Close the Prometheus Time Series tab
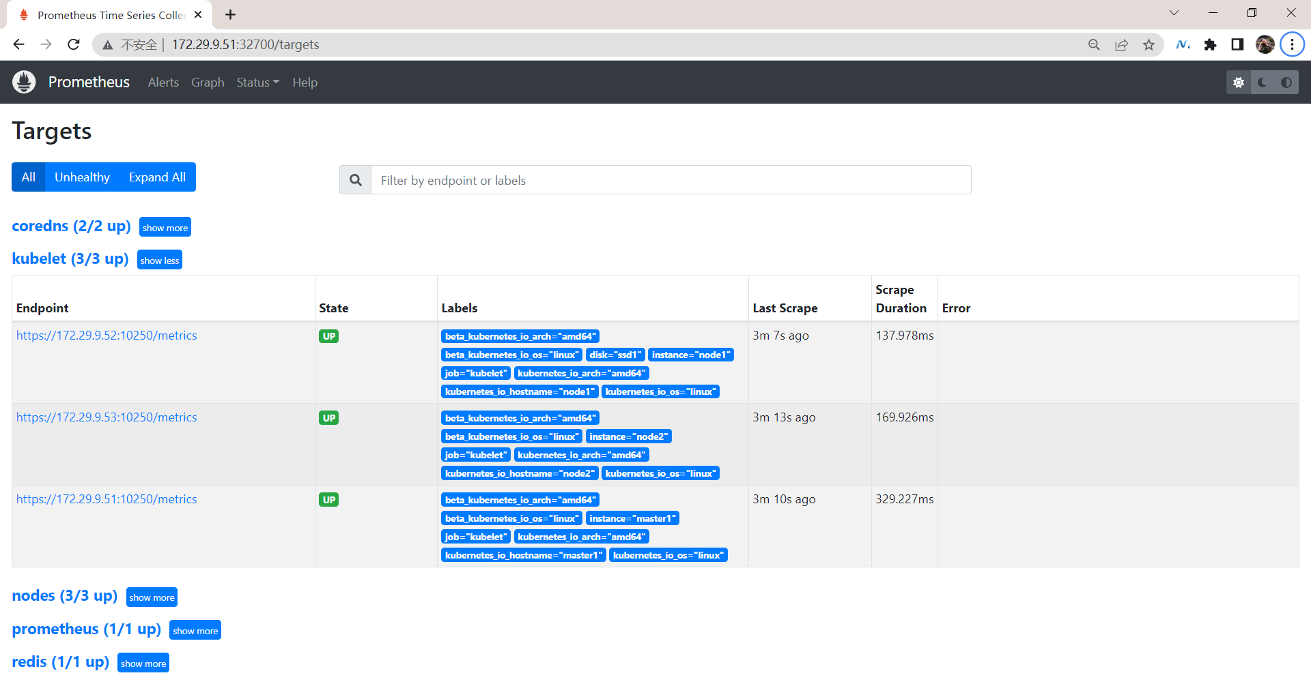The width and height of the screenshot is (1311, 699). (198, 14)
